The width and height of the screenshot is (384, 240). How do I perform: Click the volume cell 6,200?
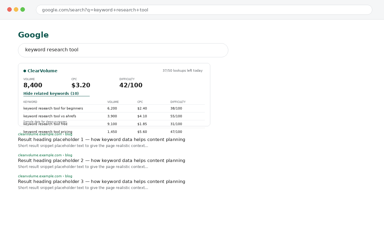pyautogui.click(x=112, y=109)
